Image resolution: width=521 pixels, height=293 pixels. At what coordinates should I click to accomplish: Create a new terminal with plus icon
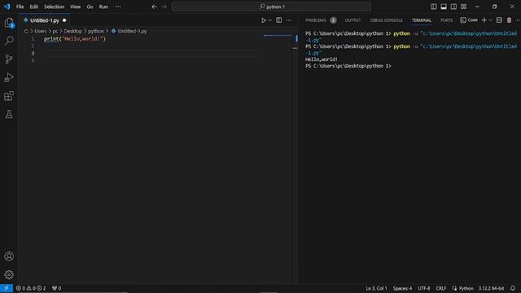[x=484, y=20]
